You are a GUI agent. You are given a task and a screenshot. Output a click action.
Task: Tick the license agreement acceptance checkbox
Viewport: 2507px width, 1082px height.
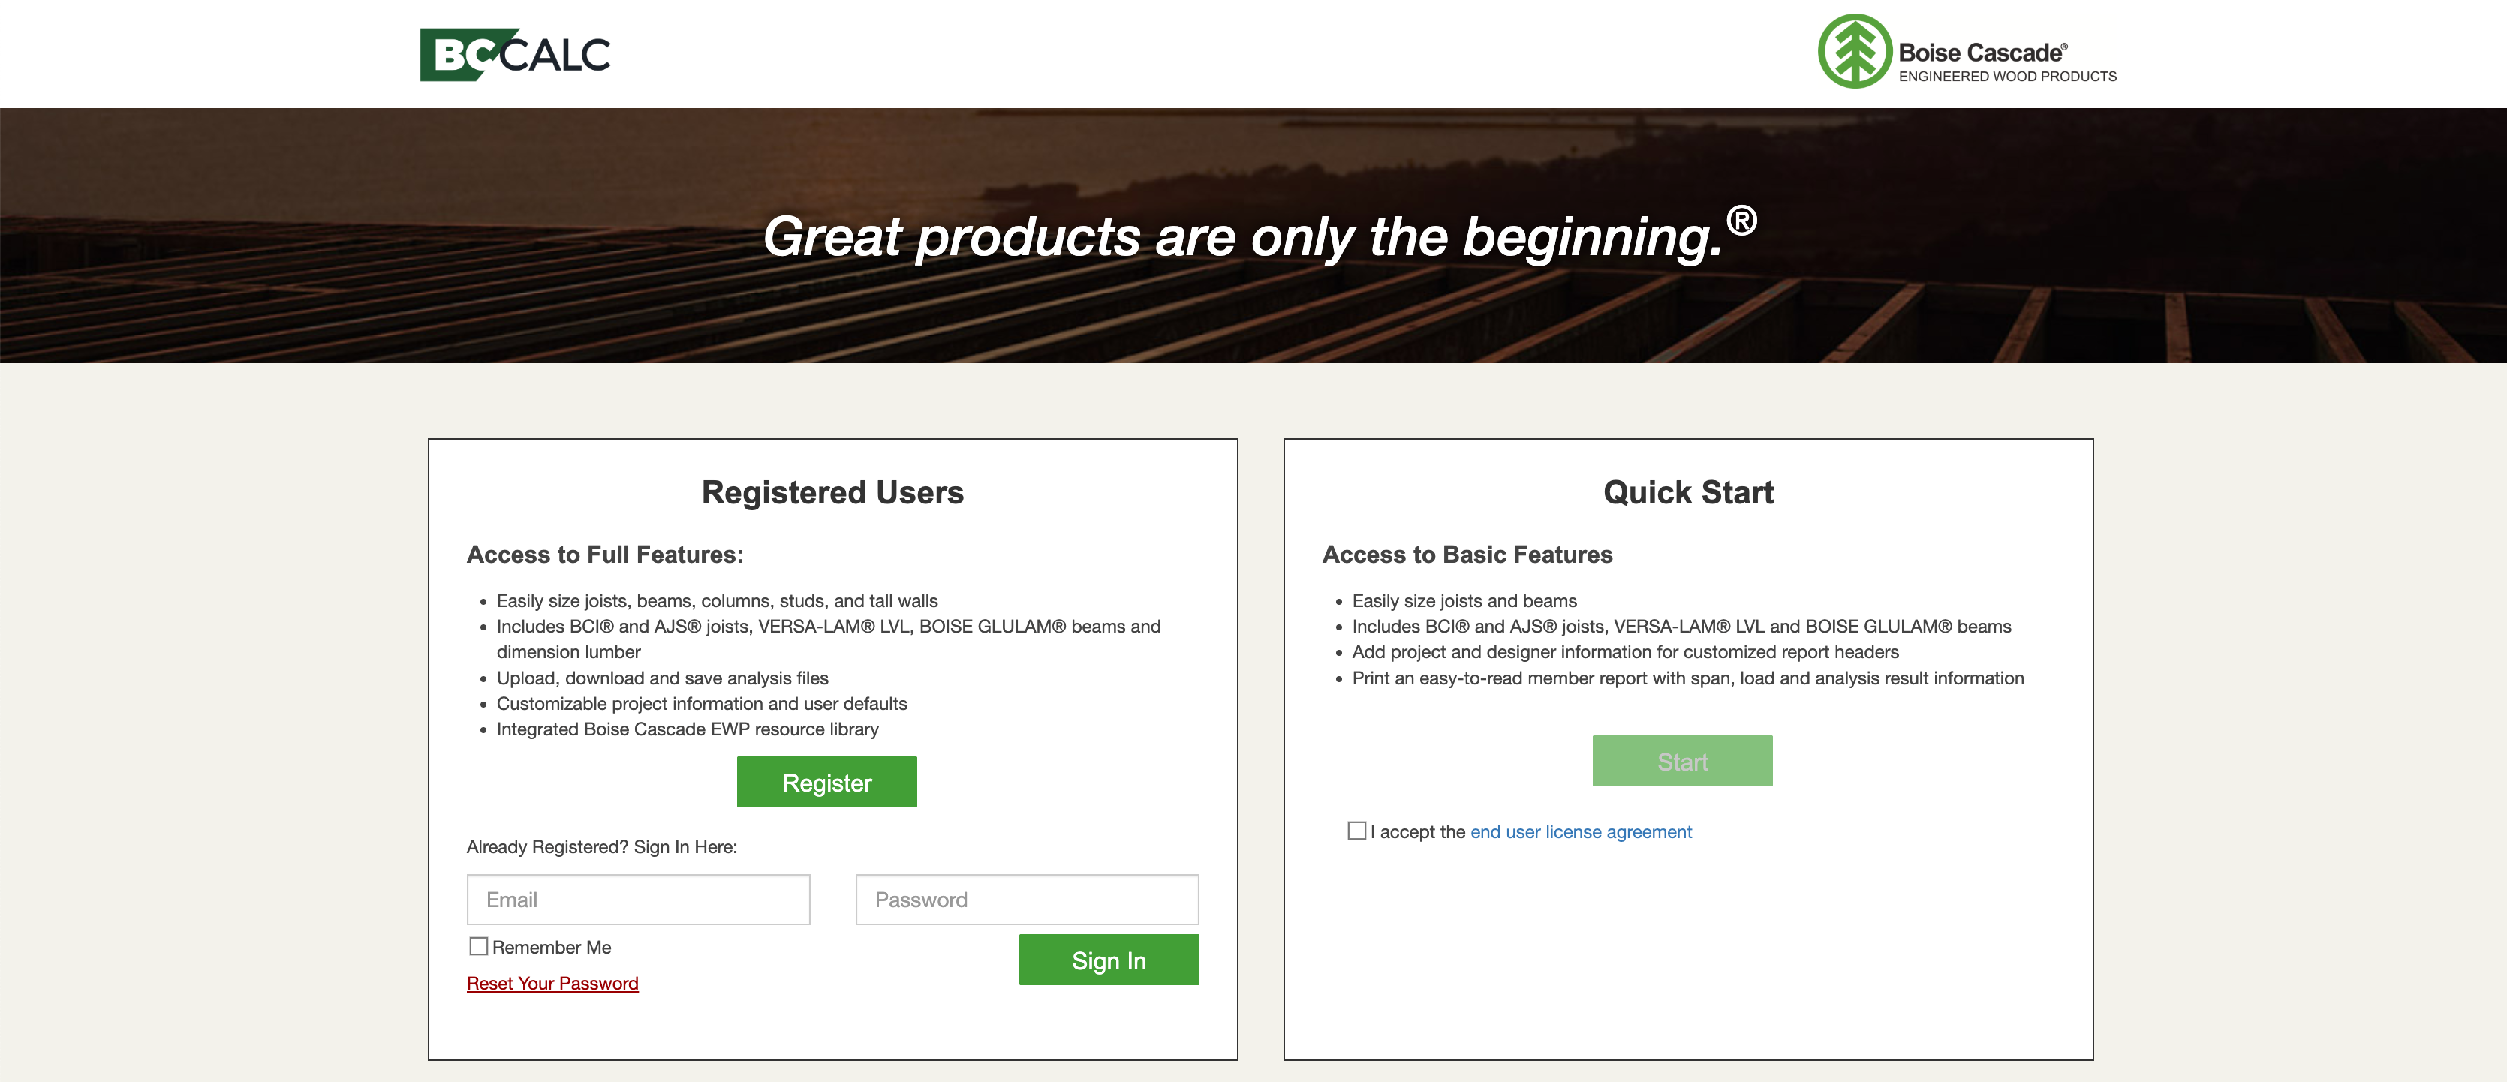coord(1356,831)
